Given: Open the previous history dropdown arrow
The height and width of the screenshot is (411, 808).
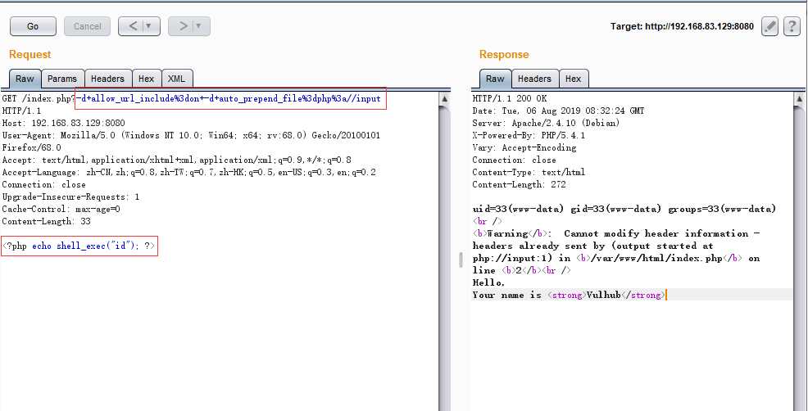Looking at the screenshot, I should 149,26.
